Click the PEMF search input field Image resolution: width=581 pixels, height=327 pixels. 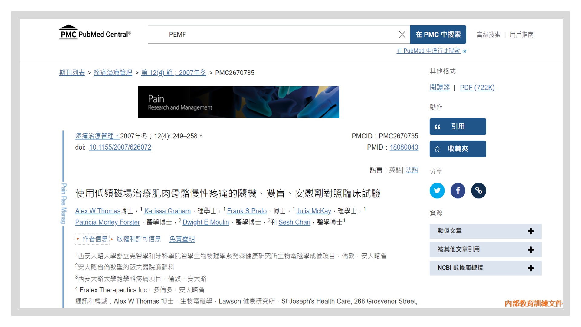click(x=278, y=35)
